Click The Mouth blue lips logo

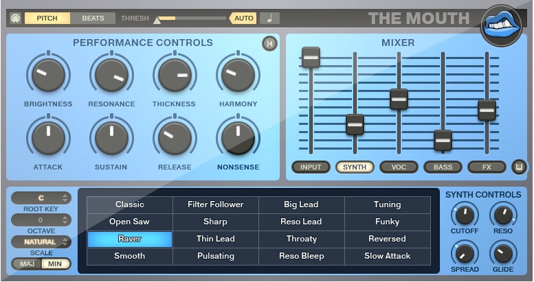click(502, 25)
